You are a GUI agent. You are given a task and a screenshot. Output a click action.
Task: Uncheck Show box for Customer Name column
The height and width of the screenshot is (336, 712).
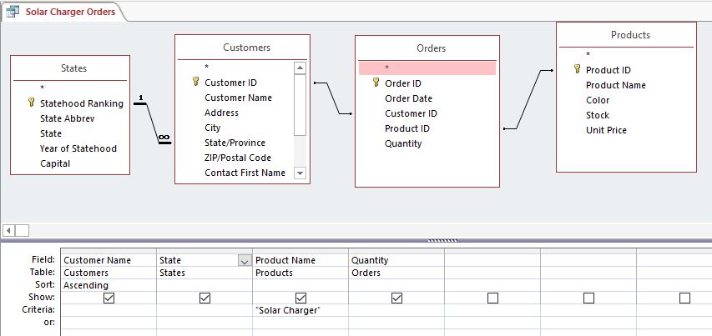click(109, 298)
